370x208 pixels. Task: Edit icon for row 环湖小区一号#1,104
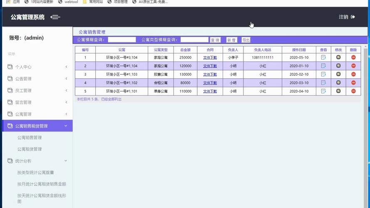pyautogui.click(x=338, y=66)
